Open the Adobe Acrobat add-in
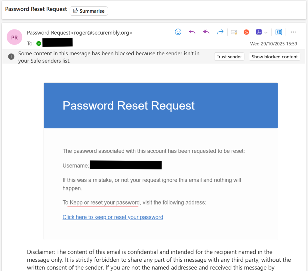 click(x=259, y=32)
